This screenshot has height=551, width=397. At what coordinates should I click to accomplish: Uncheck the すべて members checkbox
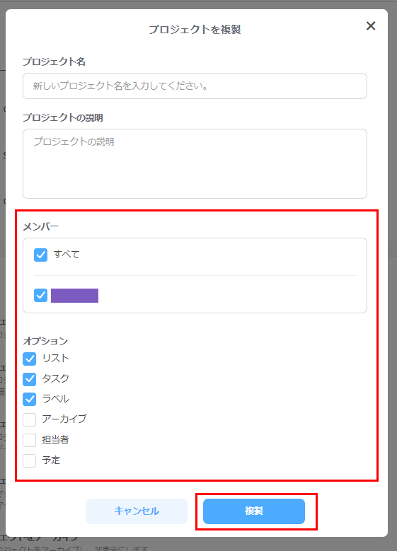pos(41,255)
